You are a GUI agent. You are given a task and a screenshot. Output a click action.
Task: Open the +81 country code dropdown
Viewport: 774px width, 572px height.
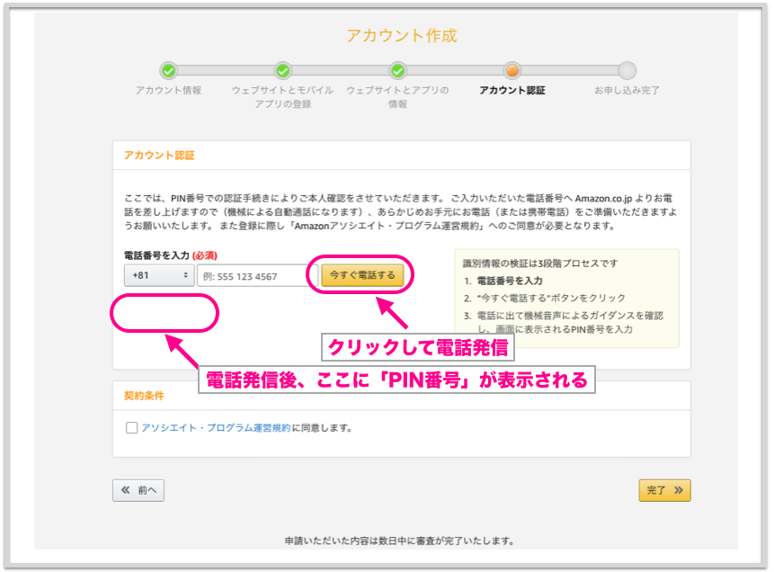[x=159, y=275]
